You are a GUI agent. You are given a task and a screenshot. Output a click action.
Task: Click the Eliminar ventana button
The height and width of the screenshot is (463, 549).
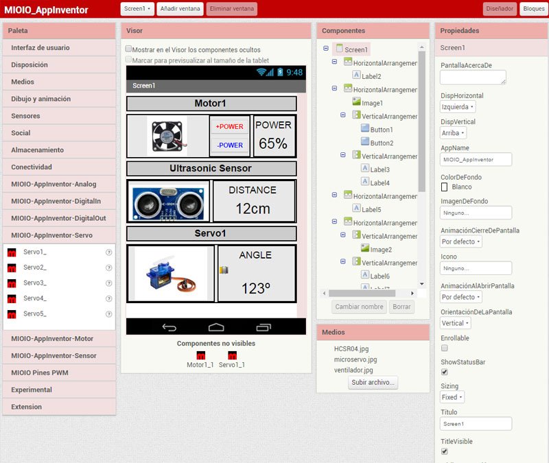[x=232, y=9]
